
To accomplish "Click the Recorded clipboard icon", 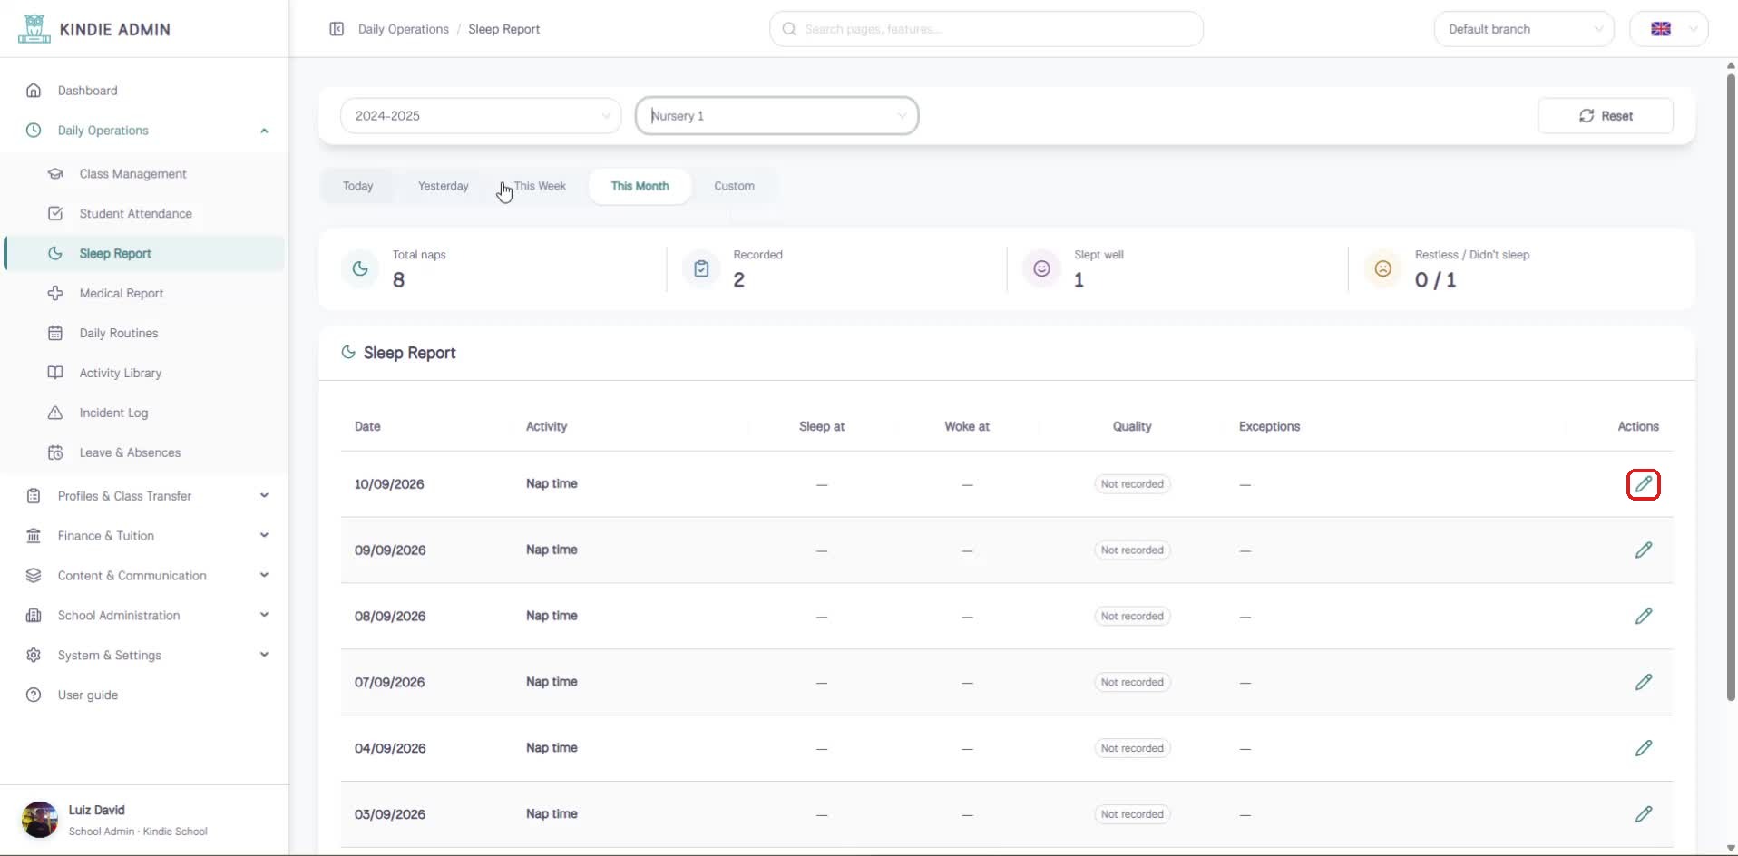I will pos(701,268).
